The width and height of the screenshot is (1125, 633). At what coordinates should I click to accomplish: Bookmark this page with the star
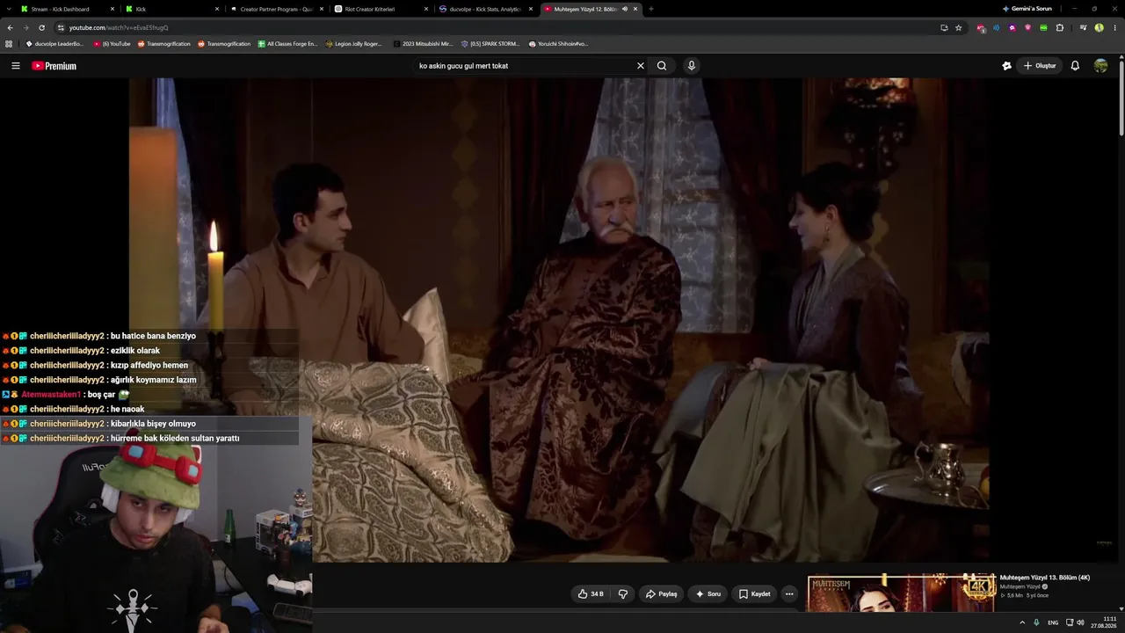959,27
